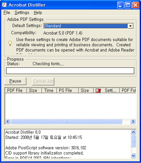141x163 pixels.
Task: Click the Pause button
Action: coord(15,81)
